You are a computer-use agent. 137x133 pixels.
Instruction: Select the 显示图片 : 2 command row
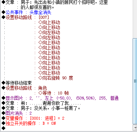[60, 98]
